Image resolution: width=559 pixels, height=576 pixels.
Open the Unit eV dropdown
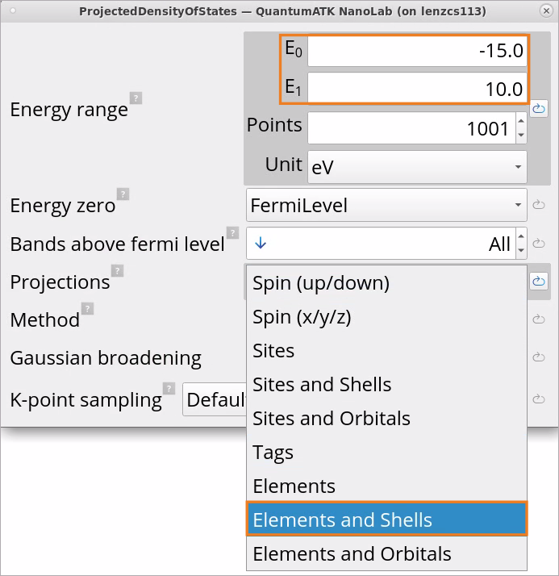coord(417,167)
